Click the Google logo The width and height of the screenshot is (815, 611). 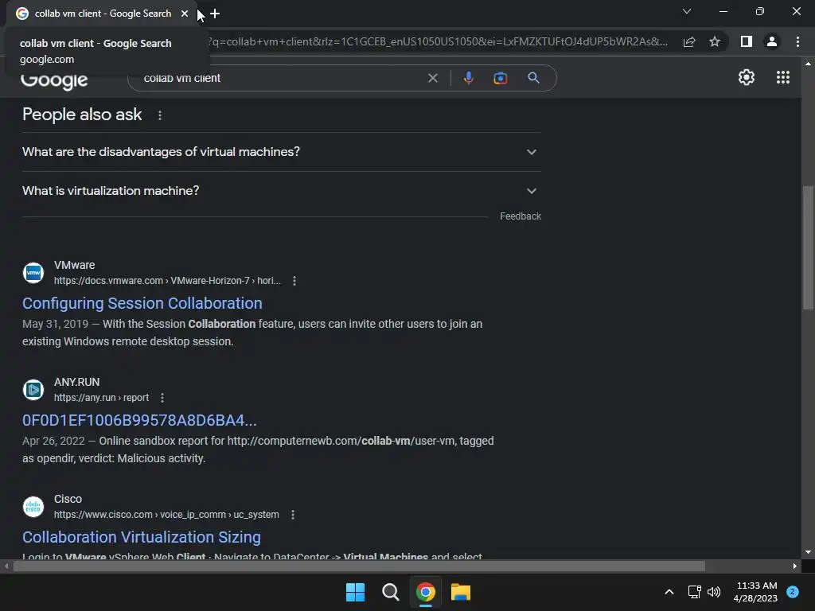point(54,80)
